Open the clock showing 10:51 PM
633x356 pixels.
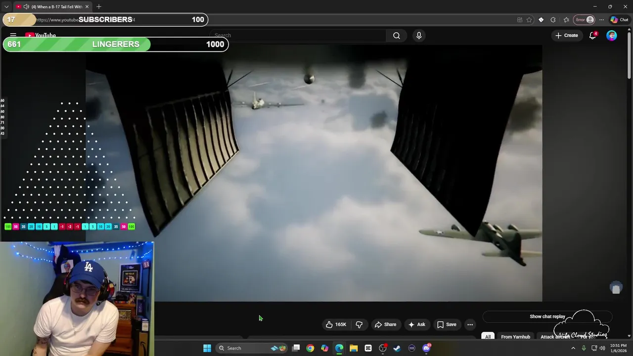[x=618, y=348]
